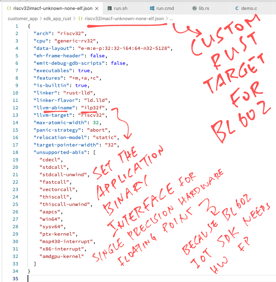Click the JSON braces icon in the active tab
This screenshot has height=282, width=276.
9,8
